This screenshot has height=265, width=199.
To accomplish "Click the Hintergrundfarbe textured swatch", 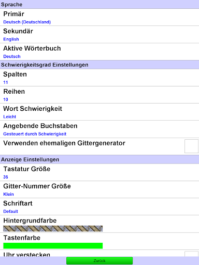I will 53,228.
